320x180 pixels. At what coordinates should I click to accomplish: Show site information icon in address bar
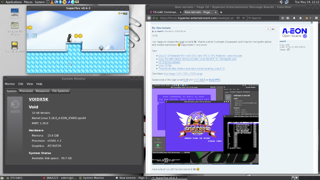(x=154, y=18)
